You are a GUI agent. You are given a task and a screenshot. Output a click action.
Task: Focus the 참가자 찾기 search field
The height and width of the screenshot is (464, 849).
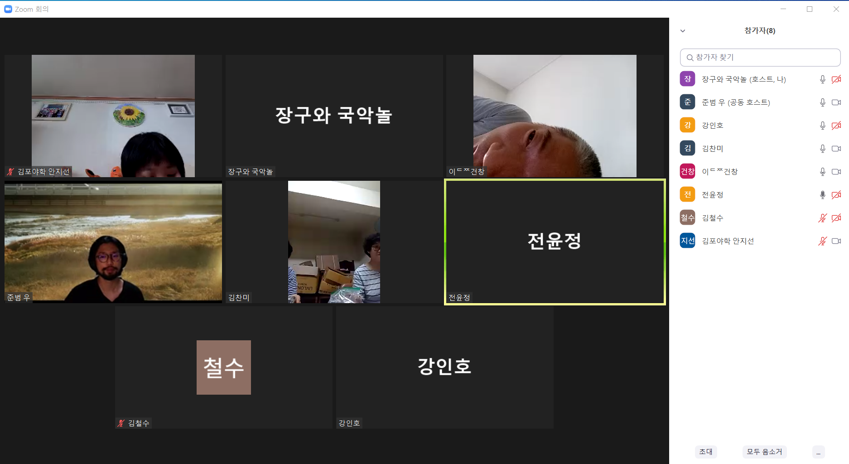pos(760,58)
